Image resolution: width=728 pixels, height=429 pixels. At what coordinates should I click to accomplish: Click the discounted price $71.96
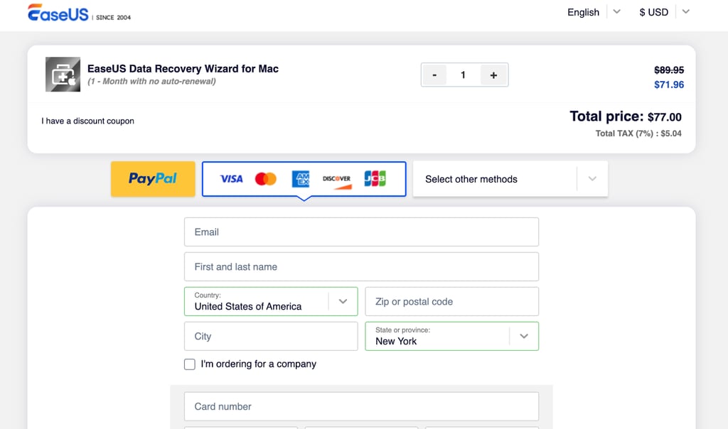tap(669, 85)
